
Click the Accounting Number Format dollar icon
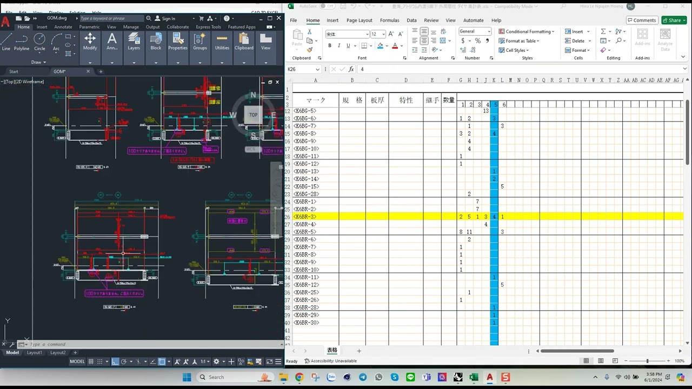coord(463,41)
